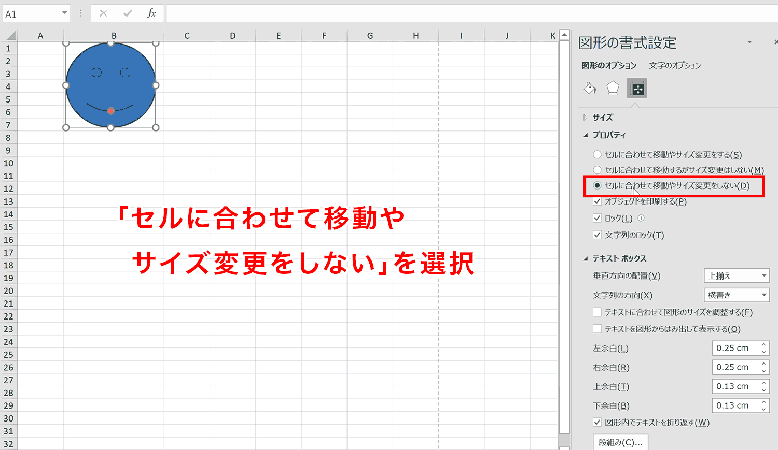Decrease 右余白 with the down spinner
Screen dimensions: 778x450
pyautogui.click(x=764, y=371)
